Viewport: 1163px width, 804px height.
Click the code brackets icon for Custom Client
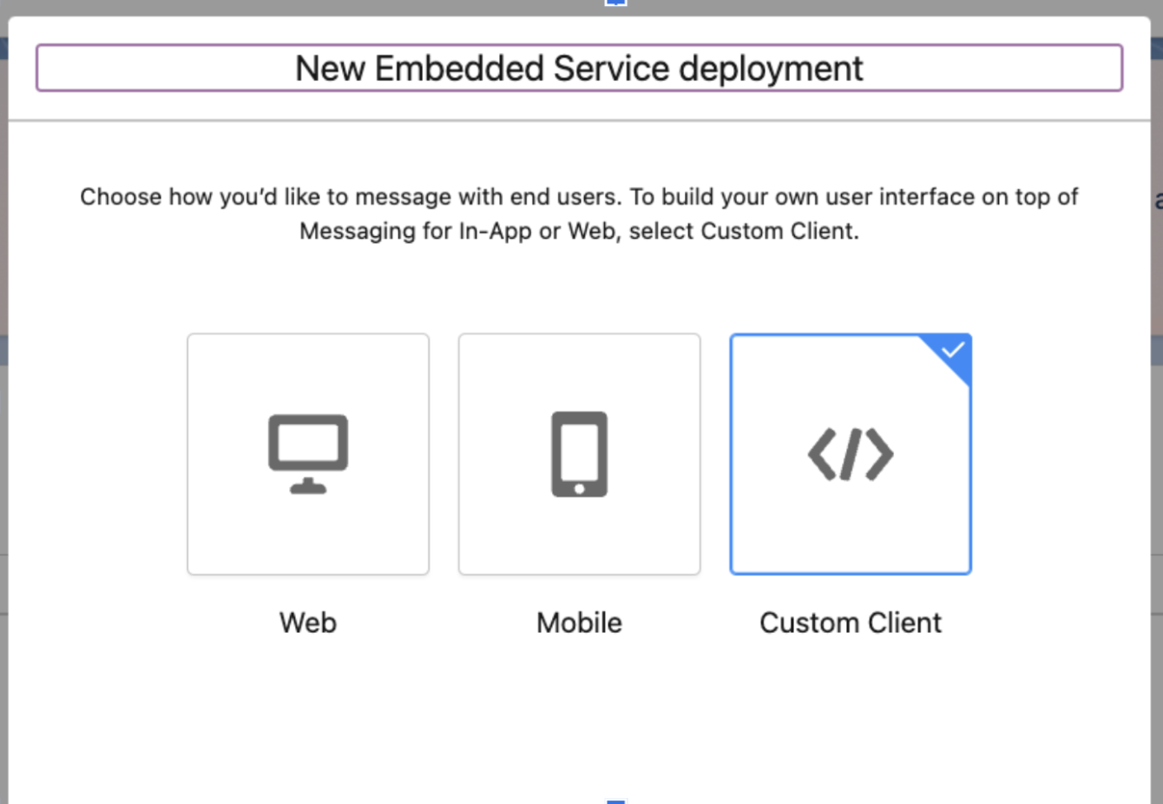[x=851, y=453]
